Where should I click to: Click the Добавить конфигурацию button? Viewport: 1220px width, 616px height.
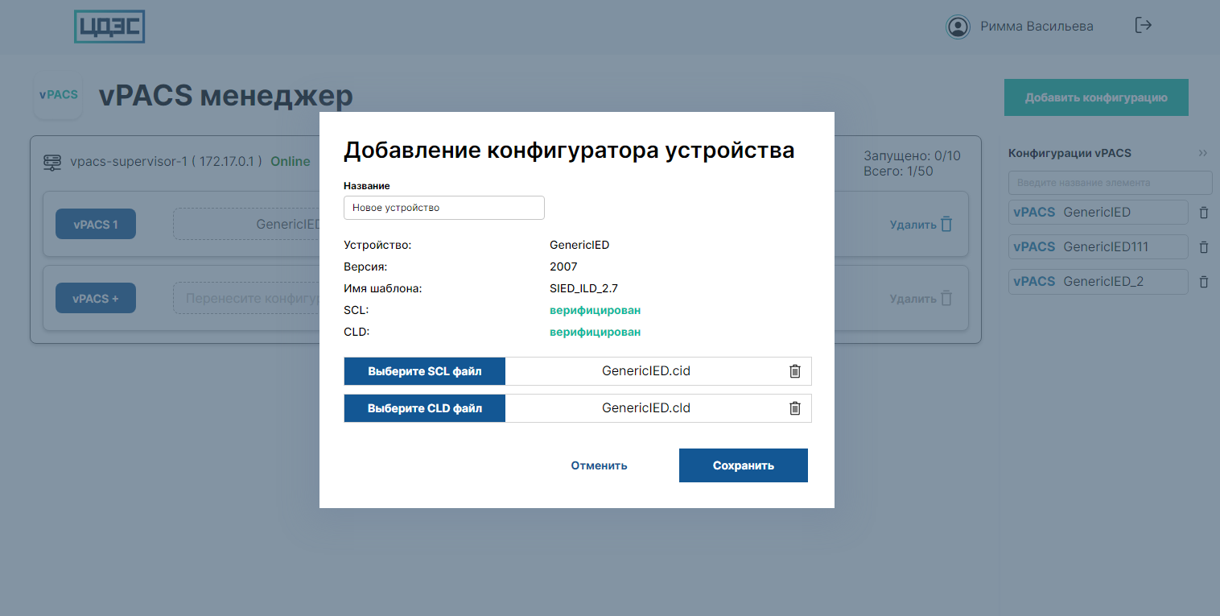pos(1095,97)
